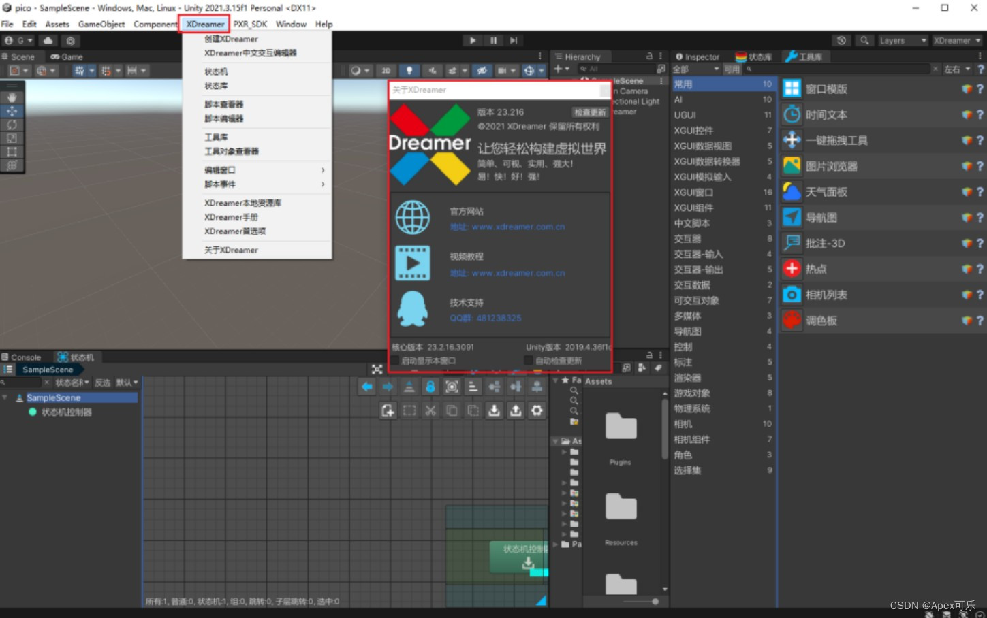
Task: Click the 调色板 palette icon
Action: click(x=792, y=320)
